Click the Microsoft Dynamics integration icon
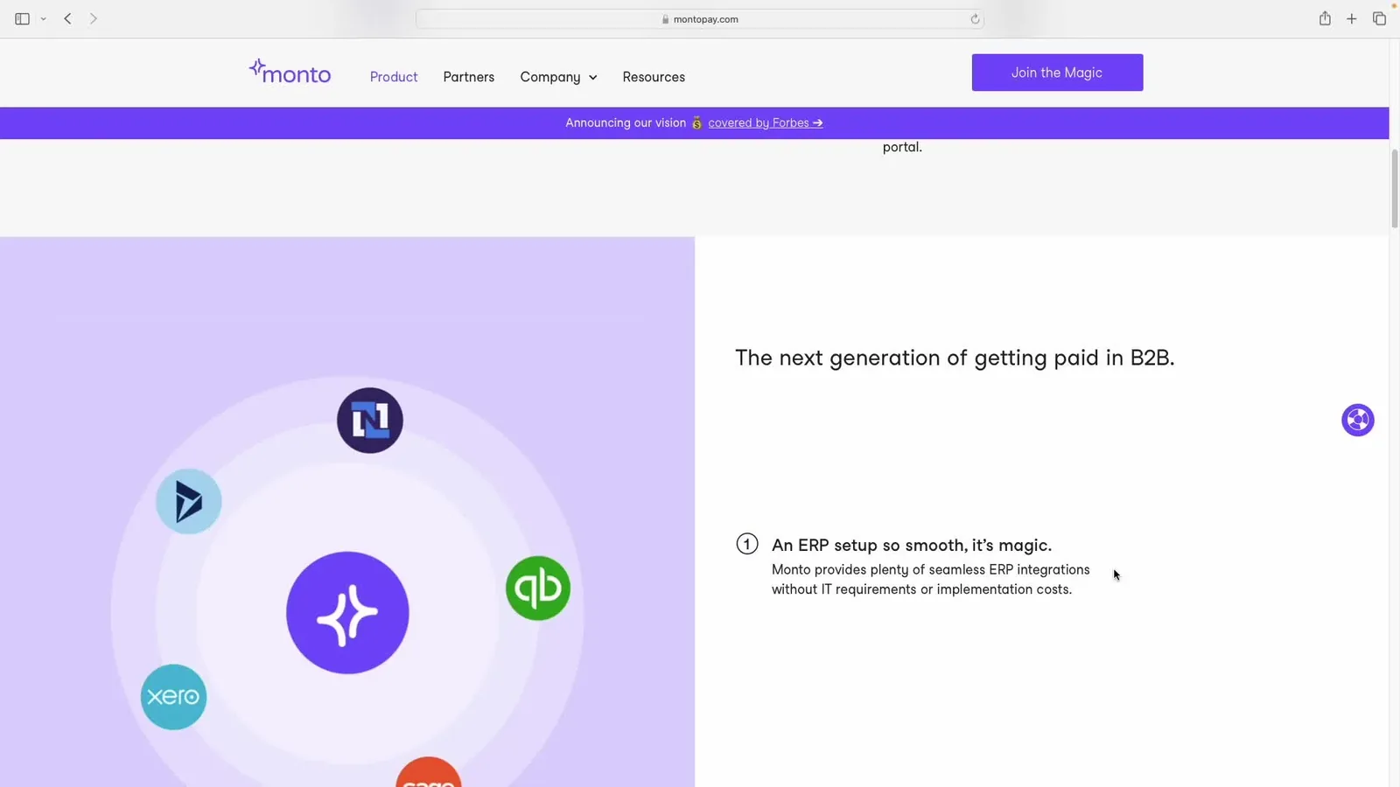 click(x=188, y=501)
